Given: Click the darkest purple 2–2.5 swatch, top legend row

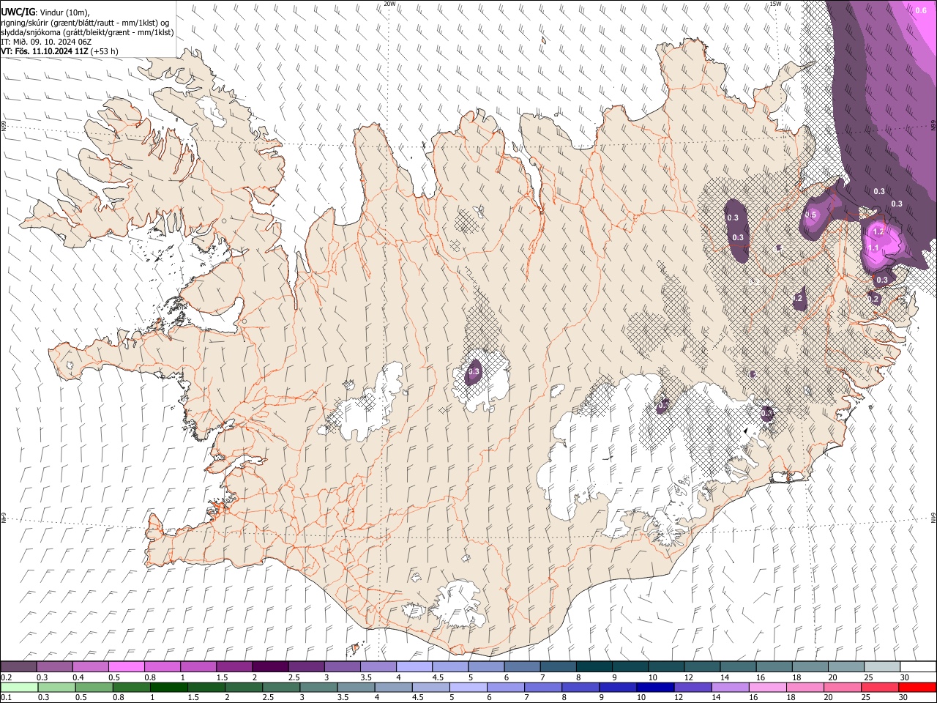Looking at the screenshot, I should coord(269,666).
